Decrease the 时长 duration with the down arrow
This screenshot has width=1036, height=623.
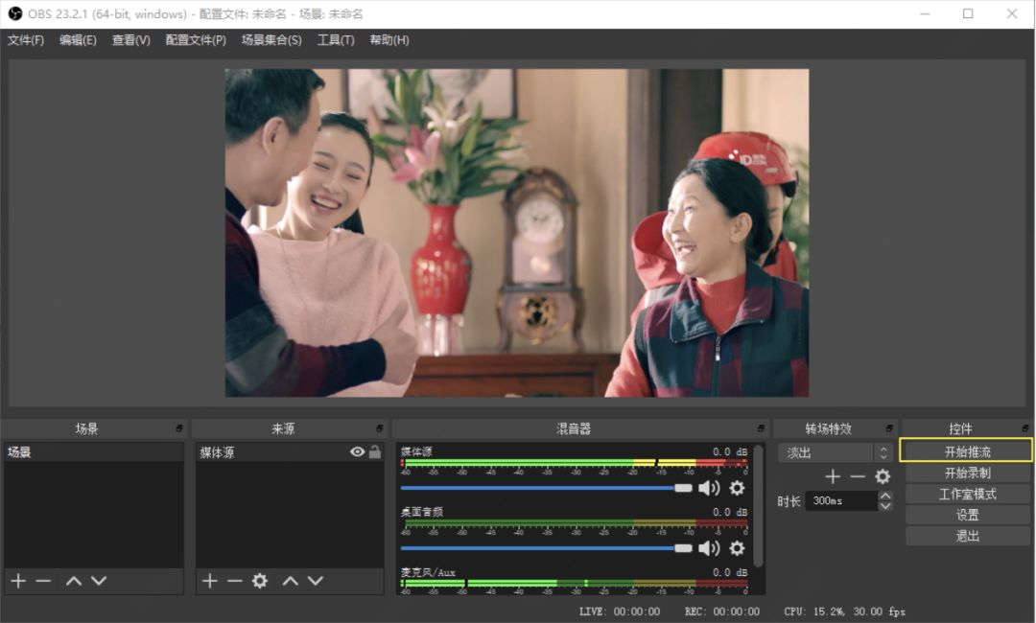point(885,506)
